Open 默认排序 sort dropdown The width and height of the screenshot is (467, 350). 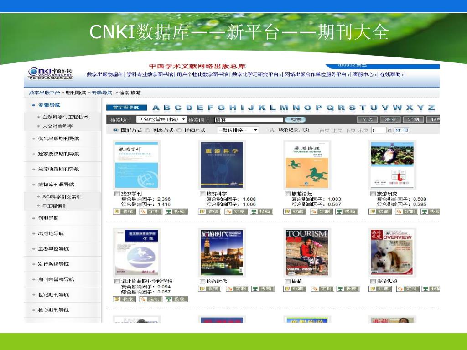pos(238,130)
